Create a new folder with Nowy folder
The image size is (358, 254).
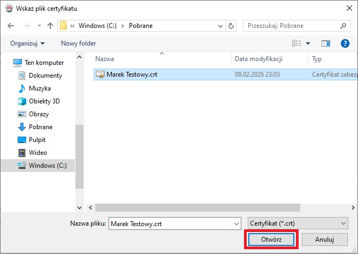click(x=78, y=43)
